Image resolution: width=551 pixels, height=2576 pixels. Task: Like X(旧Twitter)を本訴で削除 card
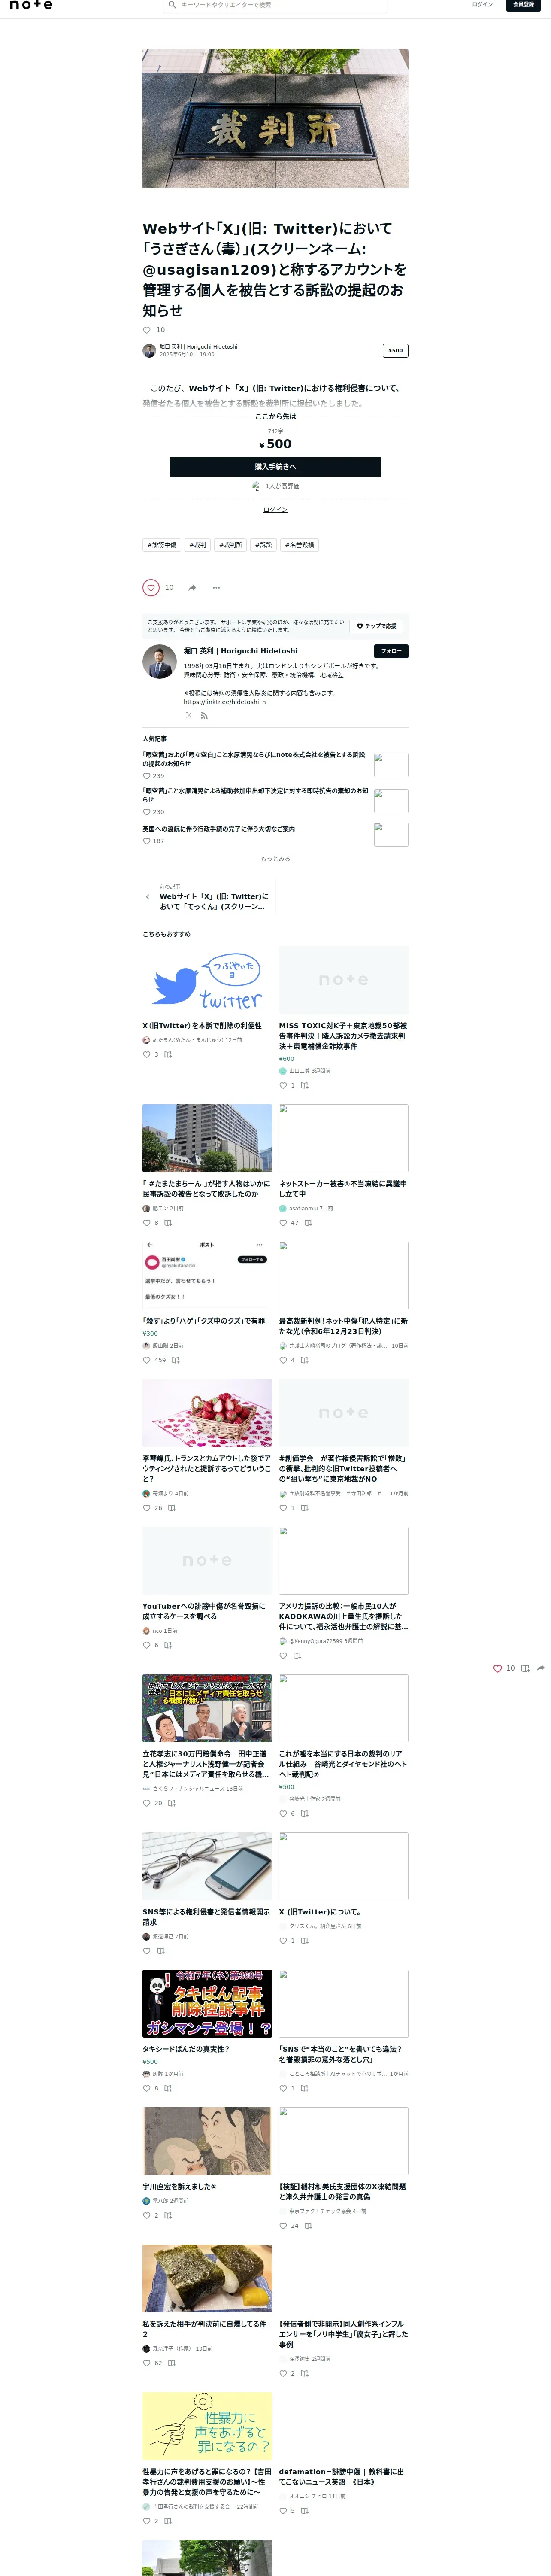point(147,1055)
